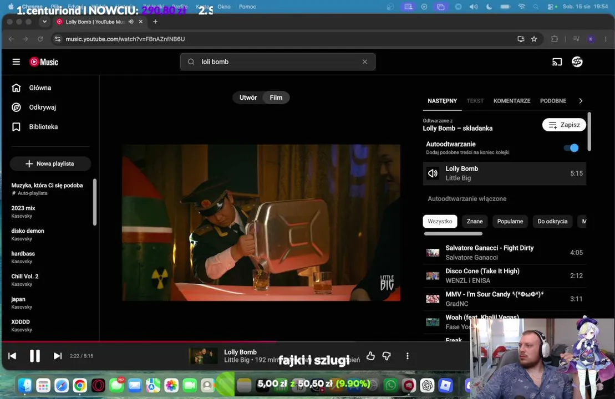Image resolution: width=615 pixels, height=399 pixels.
Task: Switch to Utwór audio mode
Action: [248, 98]
